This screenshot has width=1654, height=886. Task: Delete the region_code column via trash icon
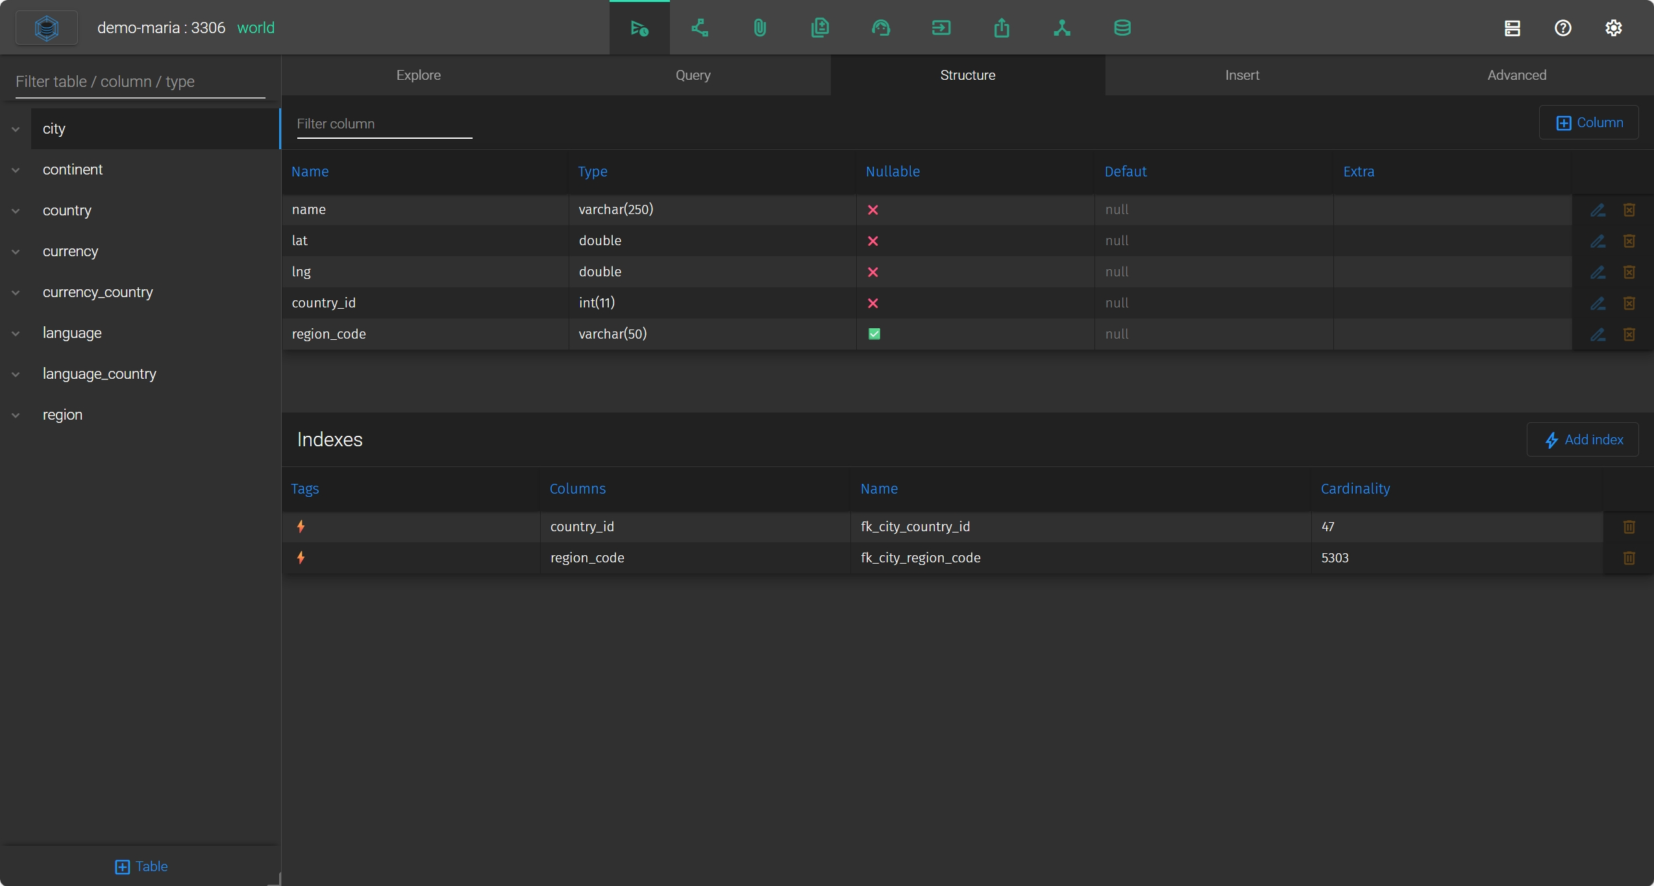pyautogui.click(x=1629, y=335)
